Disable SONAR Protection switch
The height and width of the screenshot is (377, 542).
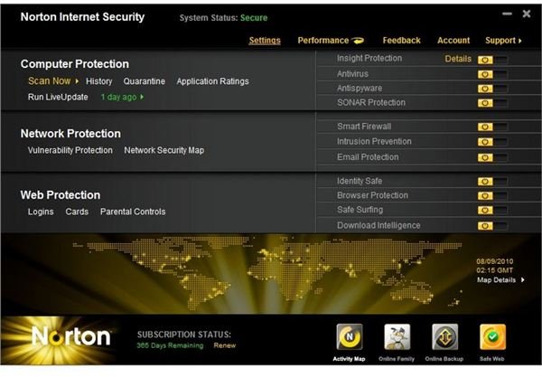pos(492,103)
